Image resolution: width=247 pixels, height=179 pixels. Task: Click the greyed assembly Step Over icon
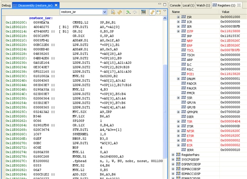135,12
